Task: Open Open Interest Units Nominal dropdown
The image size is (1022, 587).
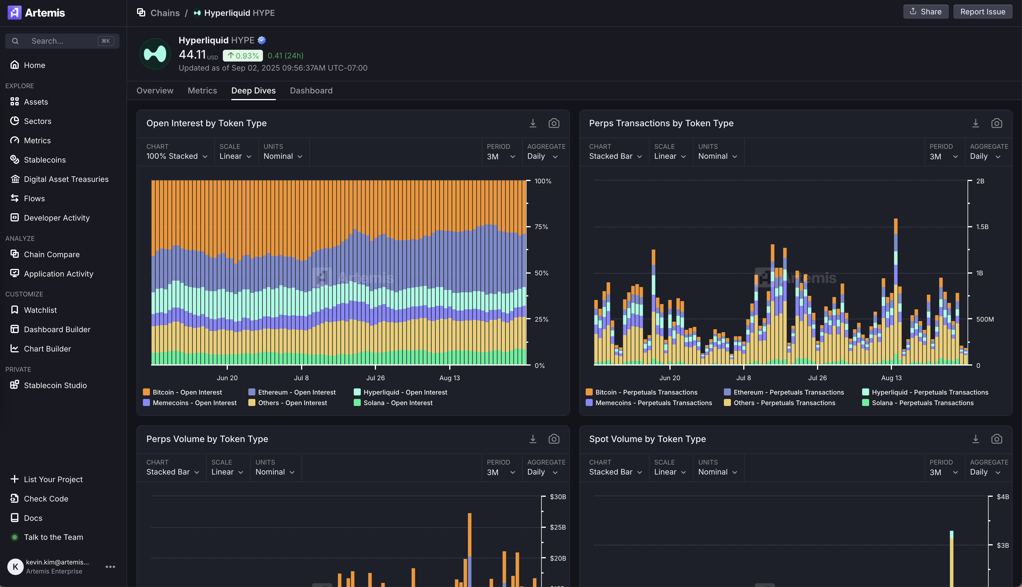Action: [x=283, y=156]
